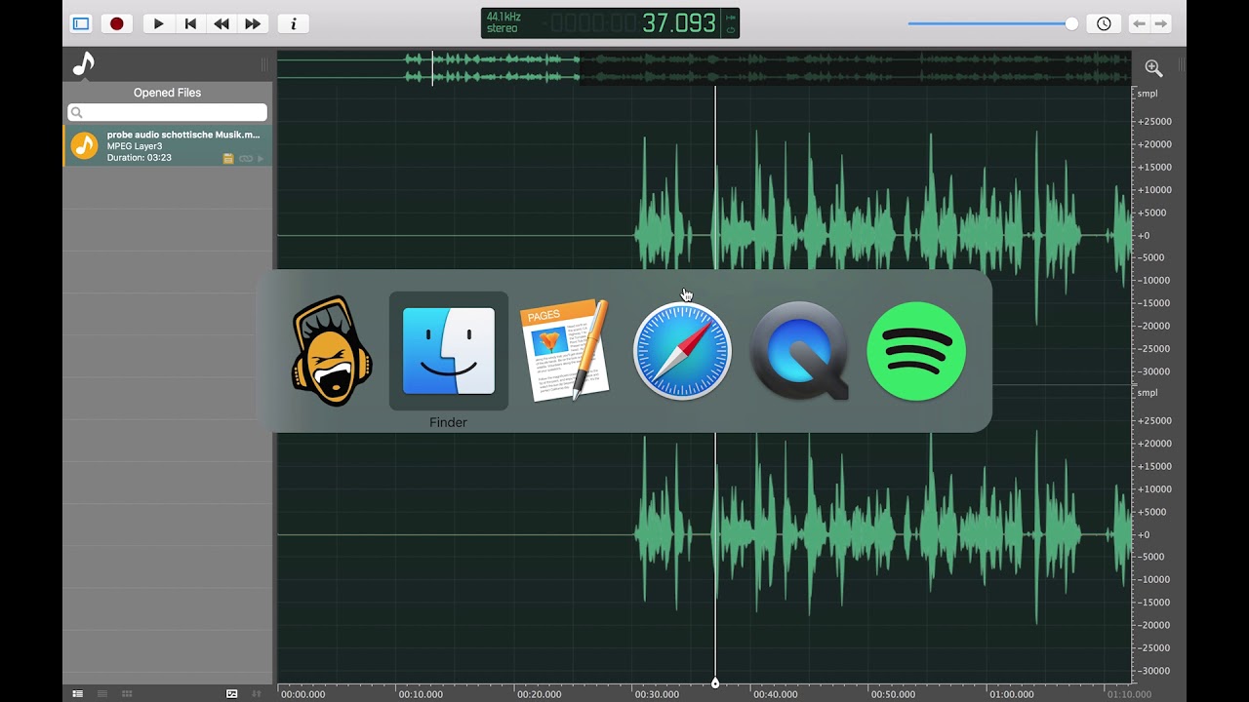Go back with the left arrow button
Image resolution: width=1249 pixels, height=702 pixels.
pos(1139,23)
